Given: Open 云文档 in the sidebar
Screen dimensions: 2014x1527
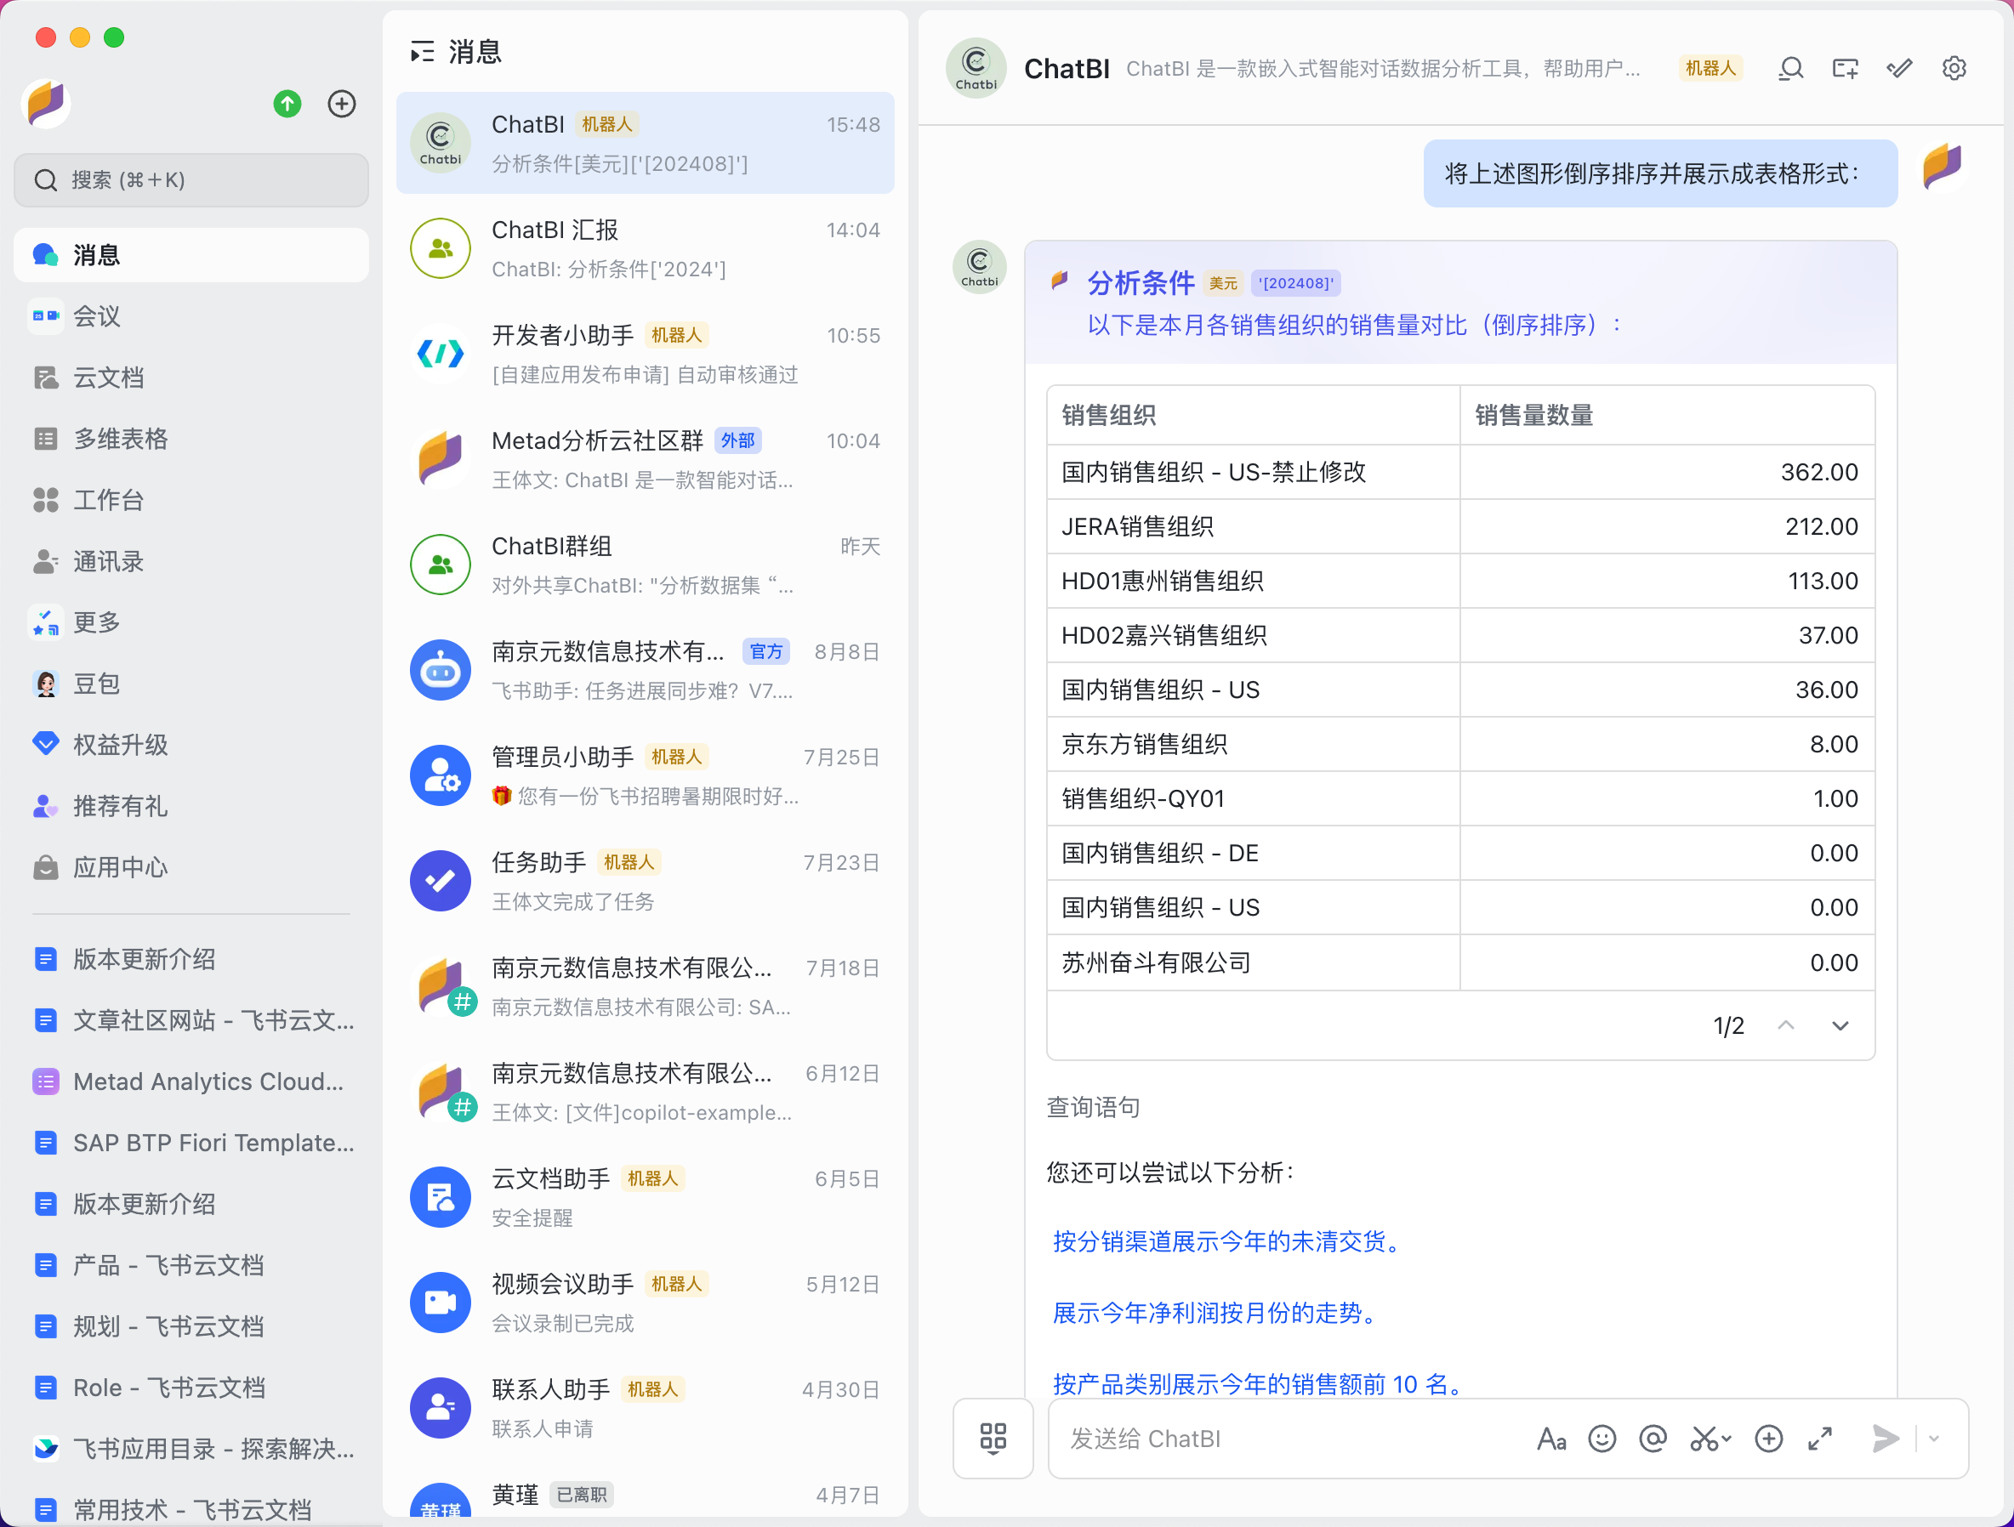Looking at the screenshot, I should pyautogui.click(x=191, y=377).
